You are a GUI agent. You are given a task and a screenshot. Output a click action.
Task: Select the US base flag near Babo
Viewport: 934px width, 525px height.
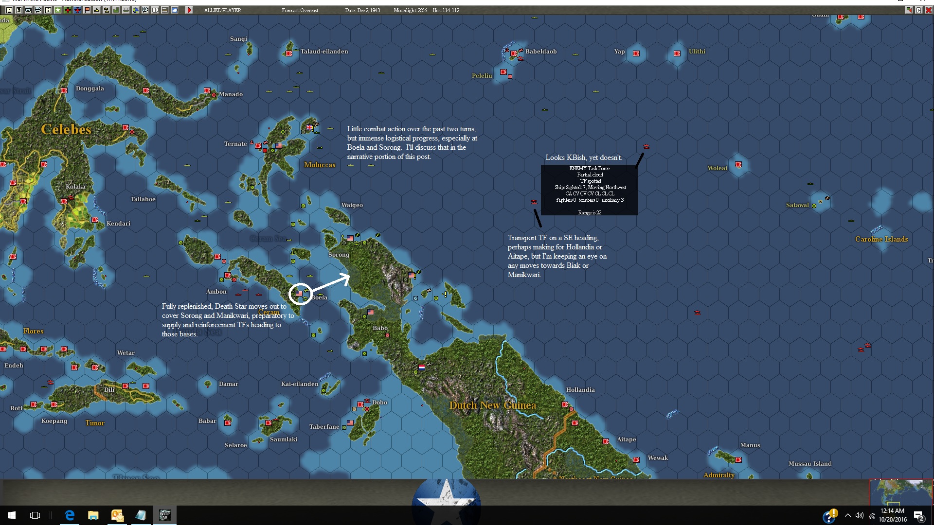(371, 312)
